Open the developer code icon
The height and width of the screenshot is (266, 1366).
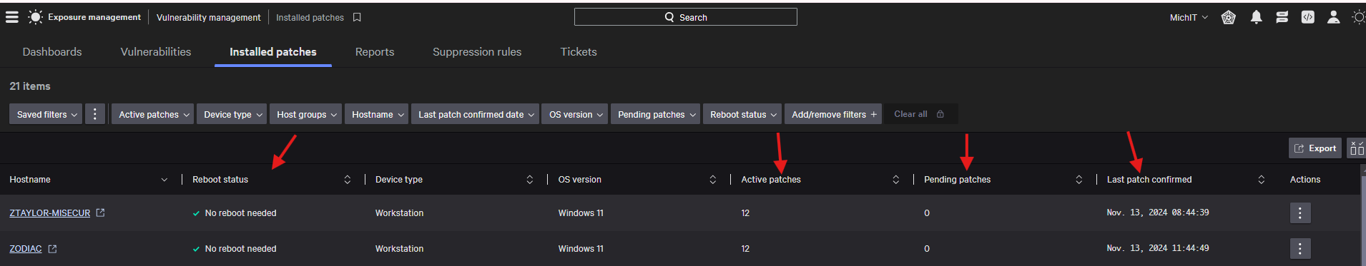[1307, 17]
